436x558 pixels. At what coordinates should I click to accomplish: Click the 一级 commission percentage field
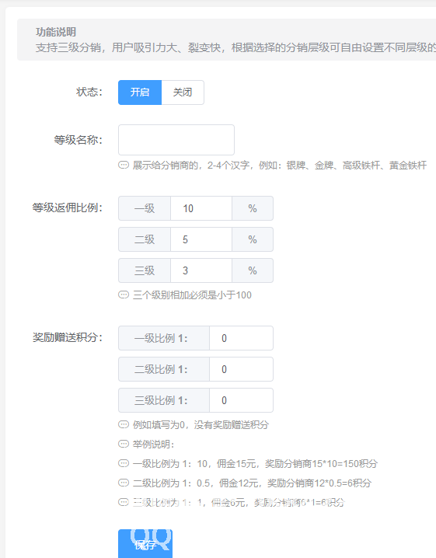point(201,208)
